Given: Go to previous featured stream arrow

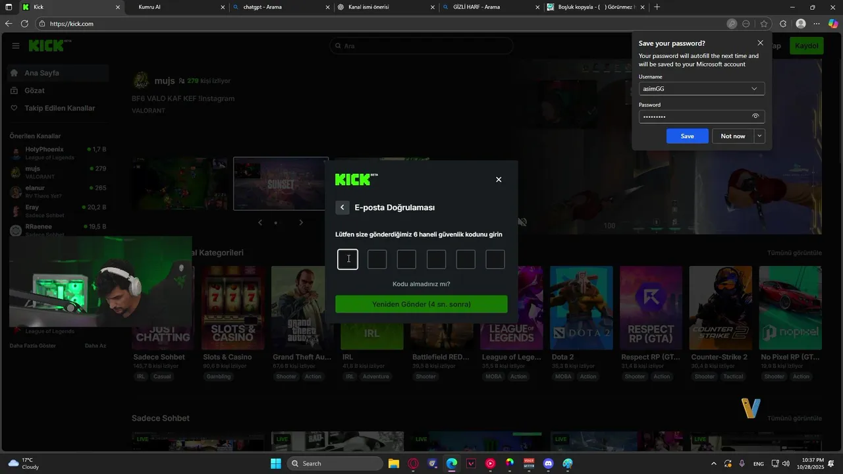Looking at the screenshot, I should pos(259,223).
